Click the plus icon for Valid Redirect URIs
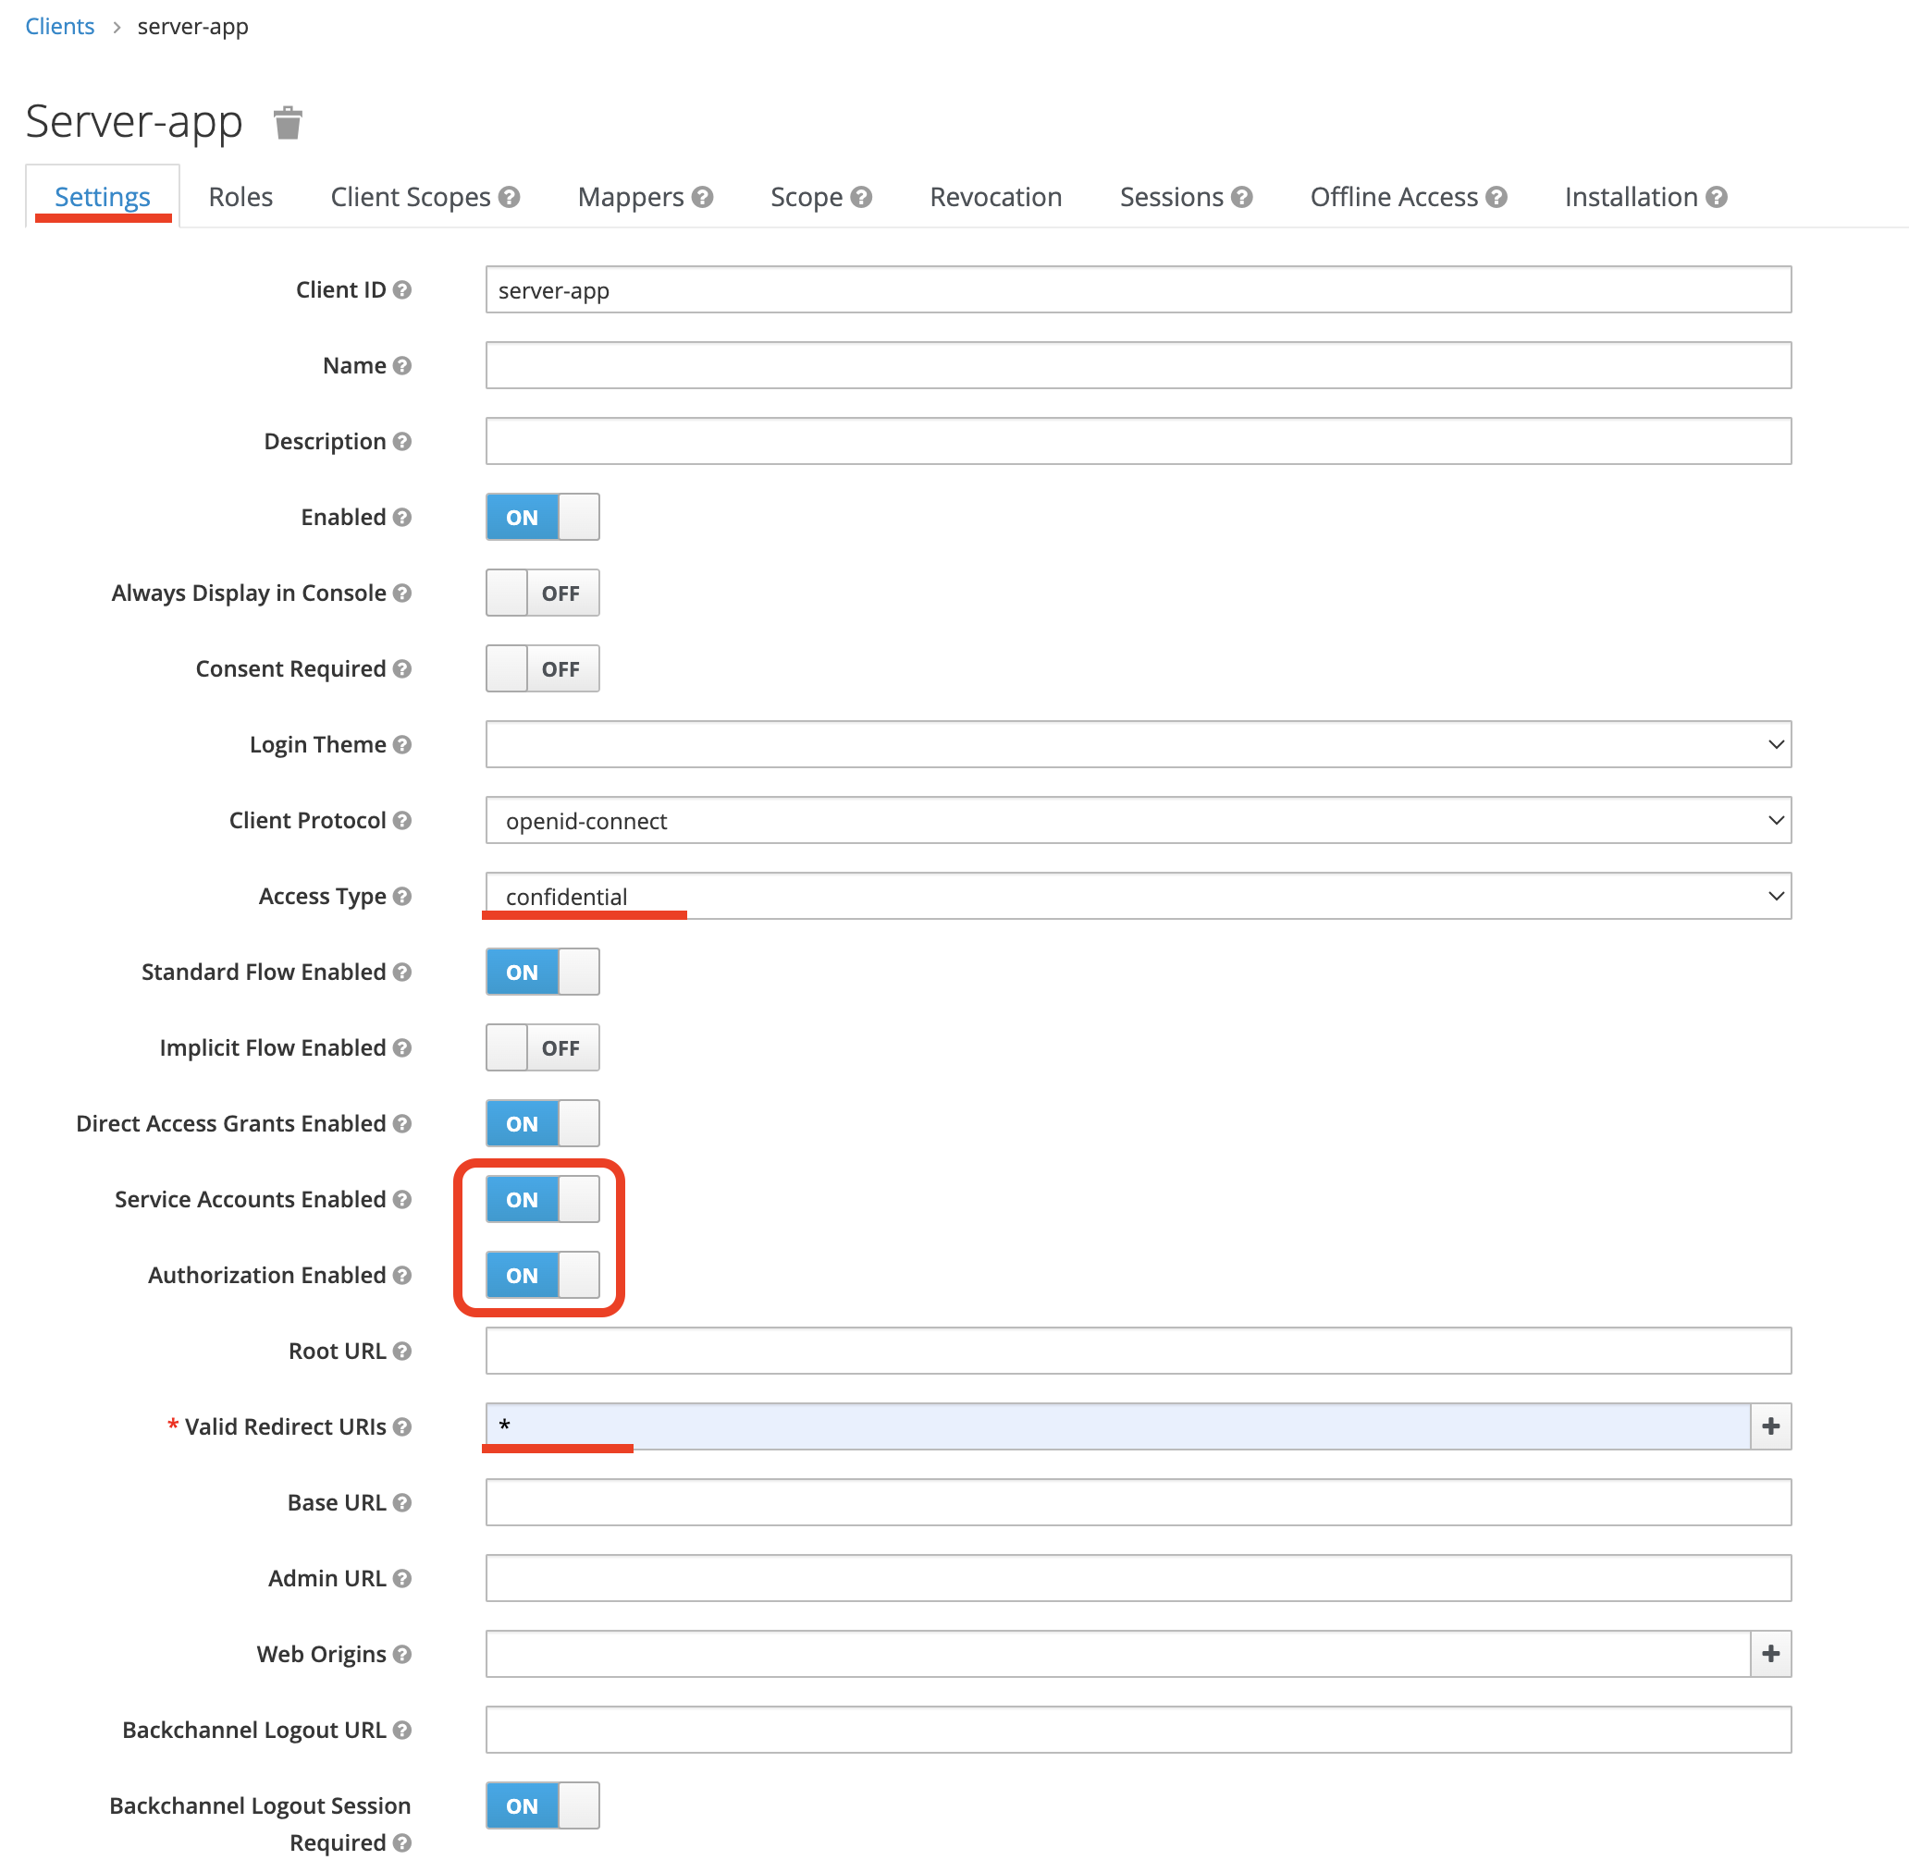This screenshot has height=1860, width=1909. 1769,1426
